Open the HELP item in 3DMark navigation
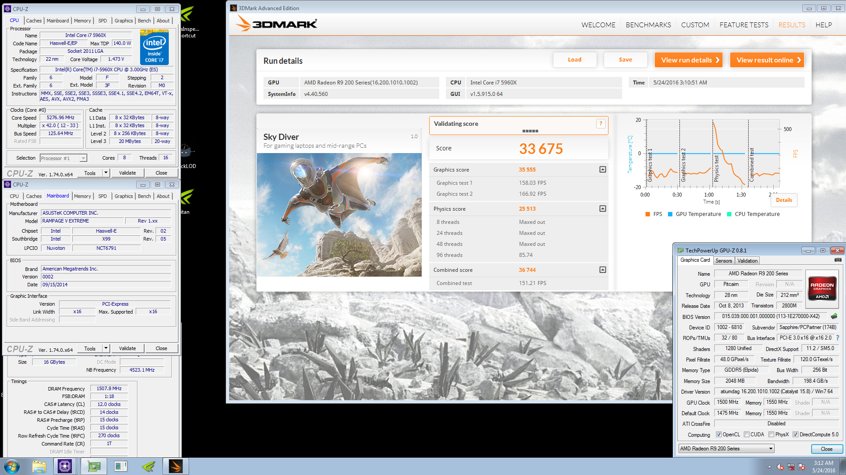This screenshot has height=475, width=846. (x=824, y=25)
